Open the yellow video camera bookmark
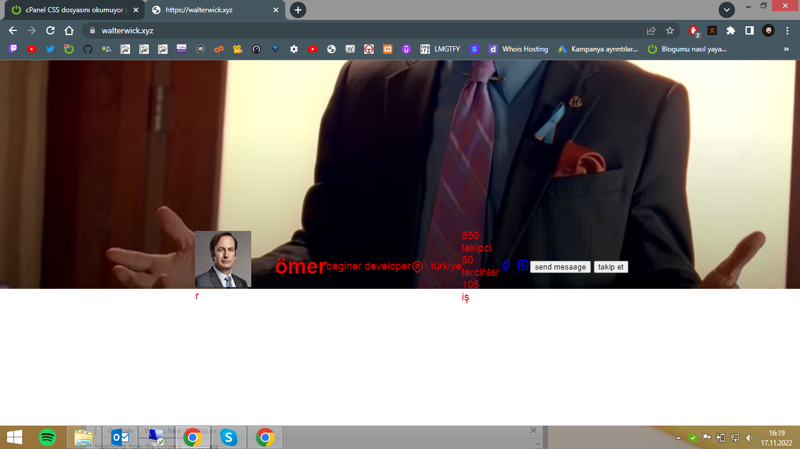The width and height of the screenshot is (800, 449). coord(238,49)
